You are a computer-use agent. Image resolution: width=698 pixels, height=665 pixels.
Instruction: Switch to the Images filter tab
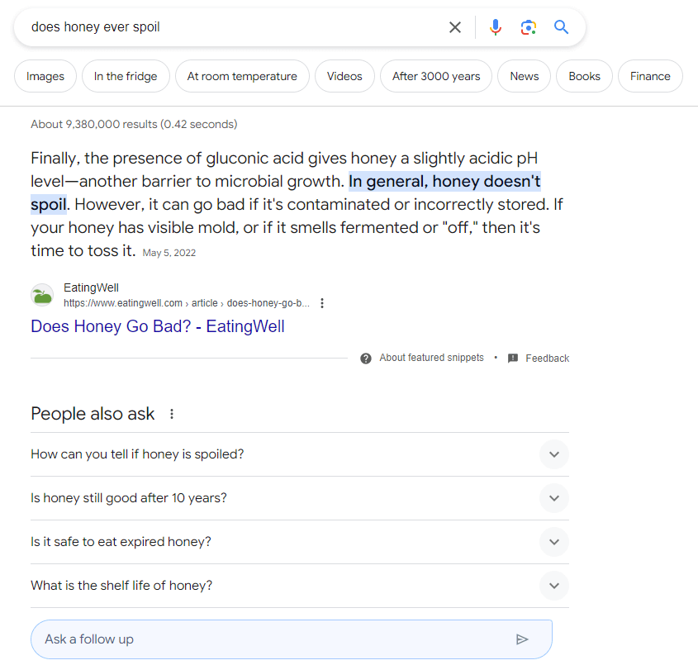click(45, 76)
